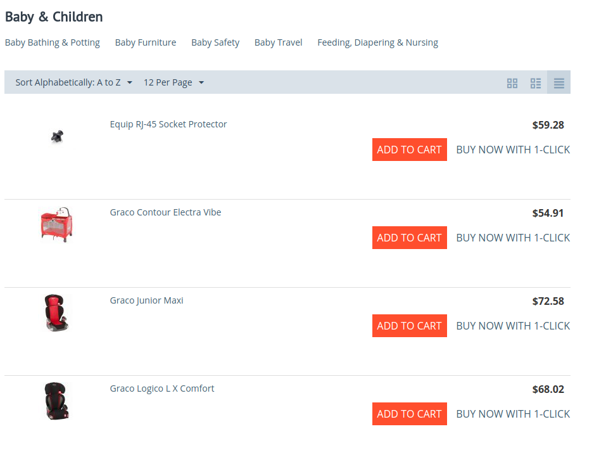The image size is (606, 462).
Task: Click the Equip RJ-45 Socket Protector thumbnail
Action: click(57, 137)
